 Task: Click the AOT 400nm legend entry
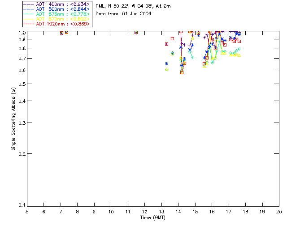pos(57,4)
